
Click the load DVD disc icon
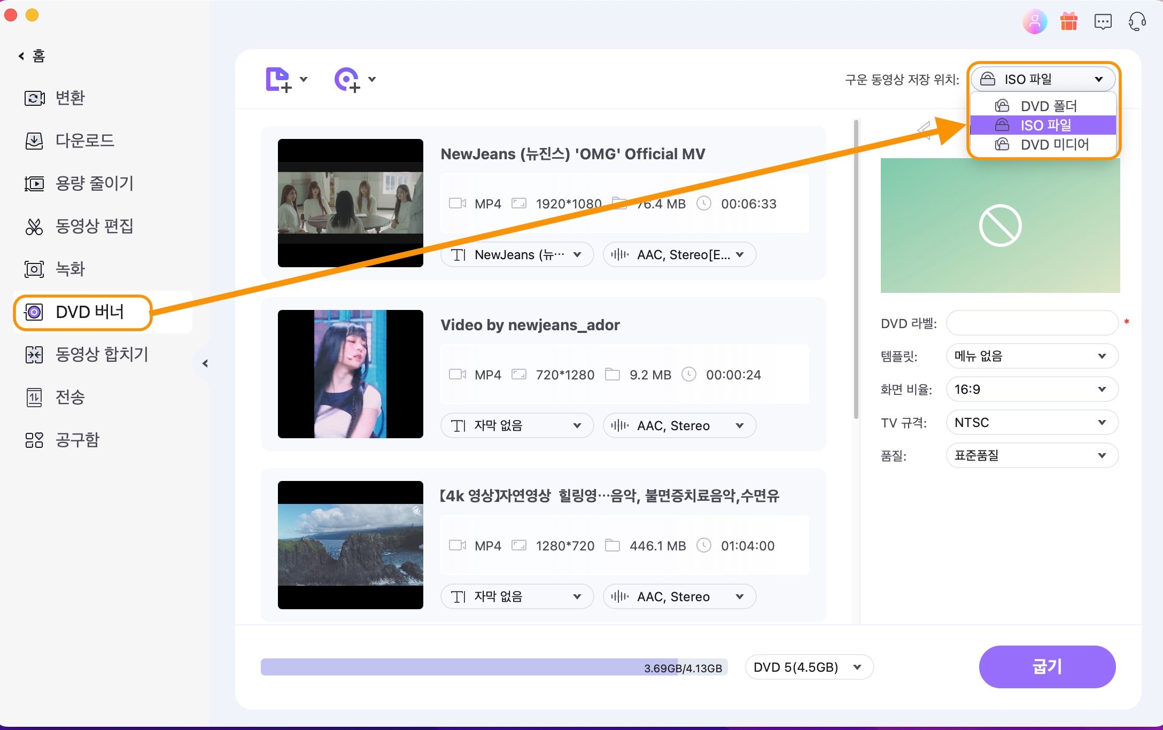tap(347, 80)
